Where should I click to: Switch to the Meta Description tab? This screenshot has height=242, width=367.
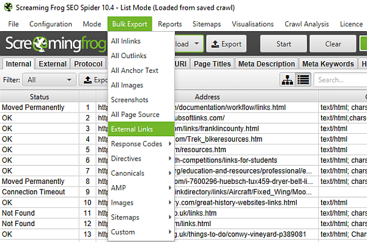[267, 64]
